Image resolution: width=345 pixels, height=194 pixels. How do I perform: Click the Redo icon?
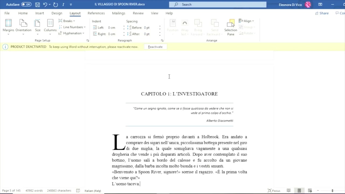point(56,5)
